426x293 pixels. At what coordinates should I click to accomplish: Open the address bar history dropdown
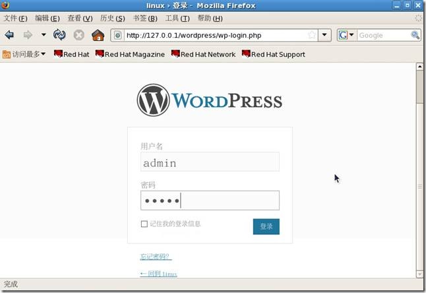coord(324,35)
